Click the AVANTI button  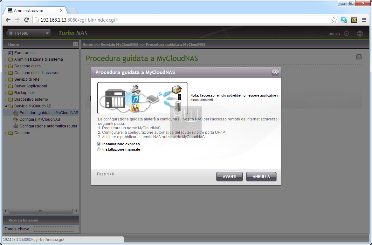(230, 177)
